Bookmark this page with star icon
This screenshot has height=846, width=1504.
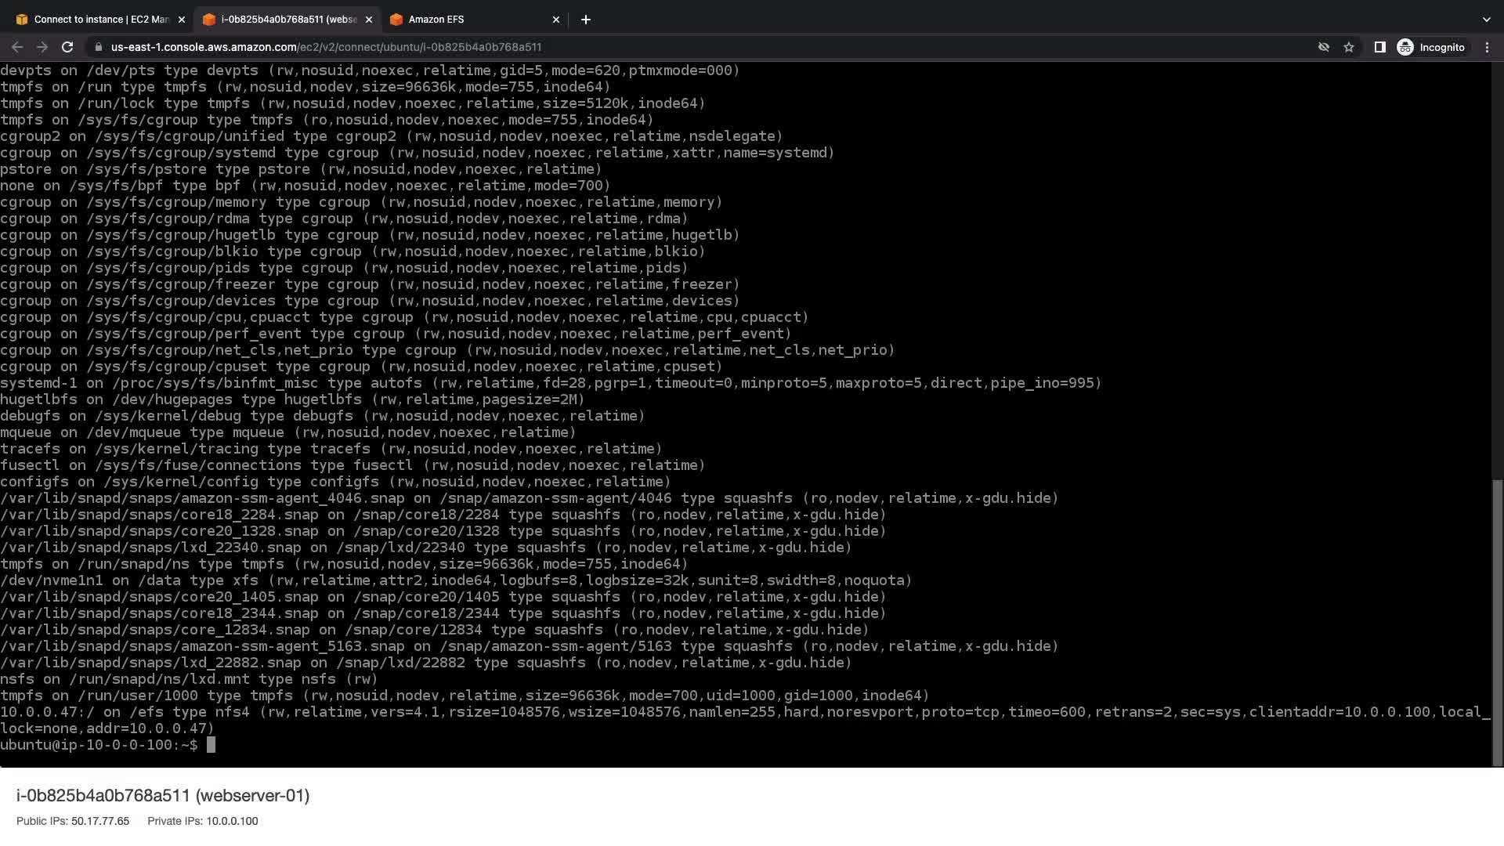(1349, 47)
